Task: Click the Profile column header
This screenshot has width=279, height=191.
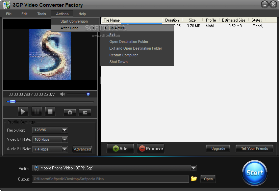Action: [211, 20]
